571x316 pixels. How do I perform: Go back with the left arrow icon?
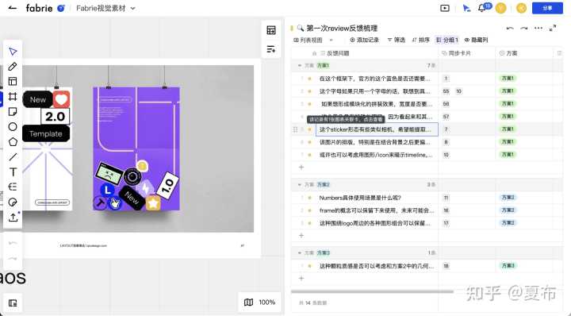(x=13, y=8)
